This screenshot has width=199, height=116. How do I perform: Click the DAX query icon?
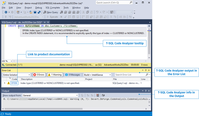[x=78, y=12]
